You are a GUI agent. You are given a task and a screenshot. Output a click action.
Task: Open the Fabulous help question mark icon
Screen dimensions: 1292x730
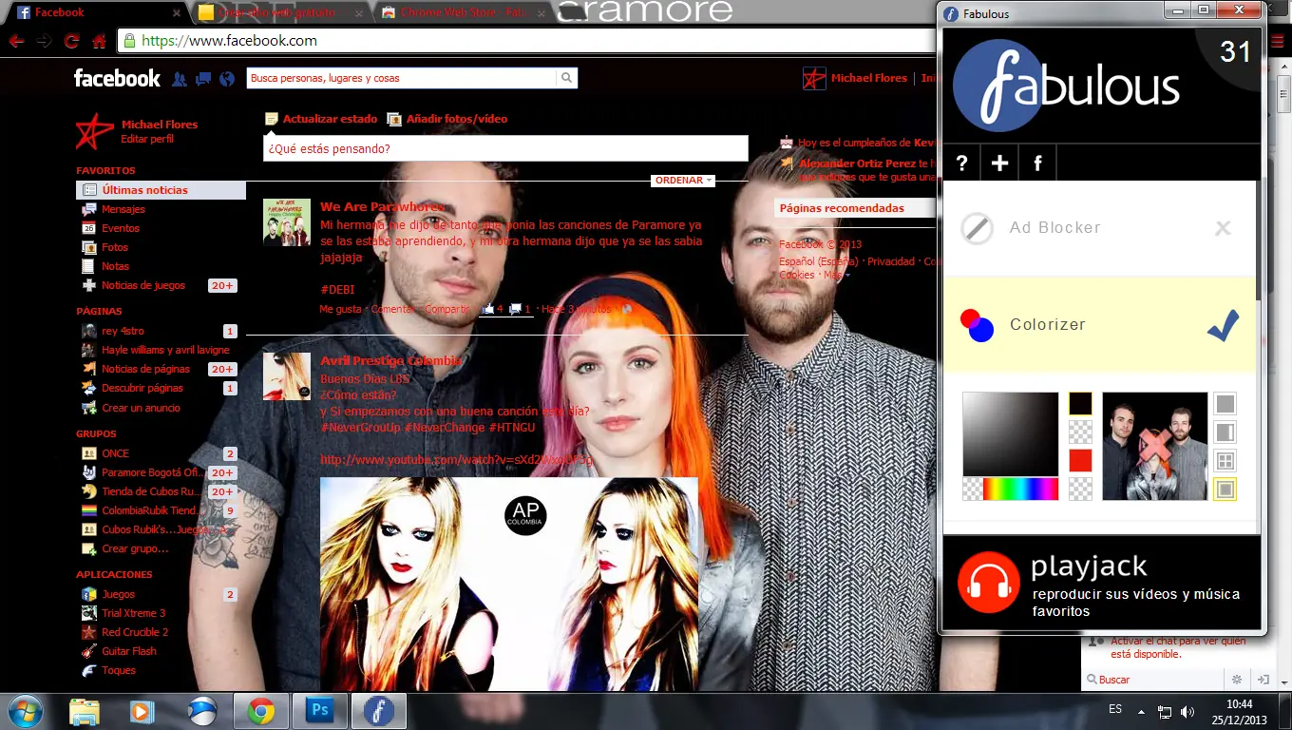(961, 163)
